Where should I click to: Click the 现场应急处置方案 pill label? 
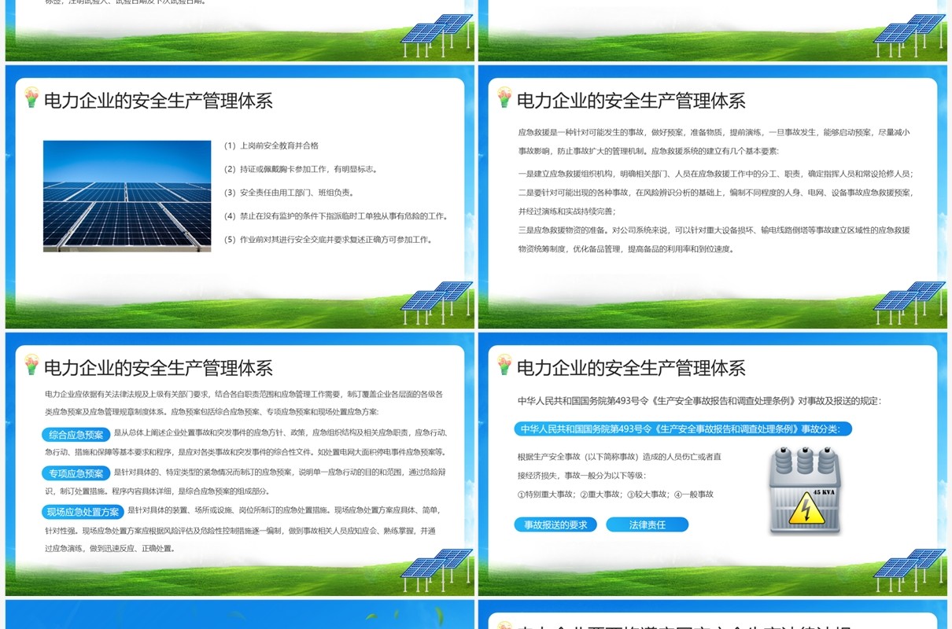tap(83, 512)
